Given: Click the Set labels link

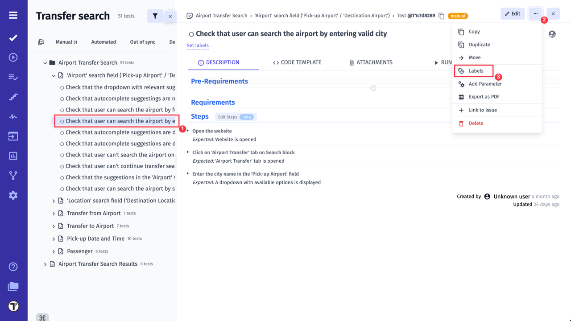Looking at the screenshot, I should pyautogui.click(x=198, y=45).
